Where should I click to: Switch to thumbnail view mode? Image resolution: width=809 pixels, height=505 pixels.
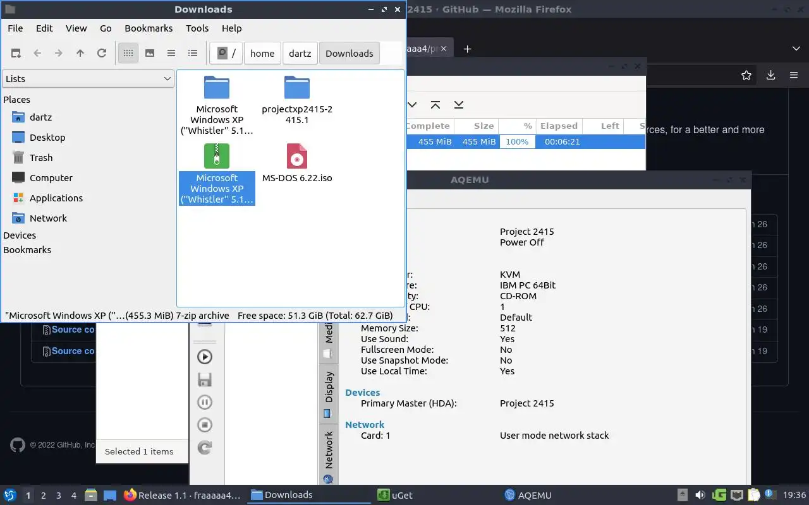point(150,54)
